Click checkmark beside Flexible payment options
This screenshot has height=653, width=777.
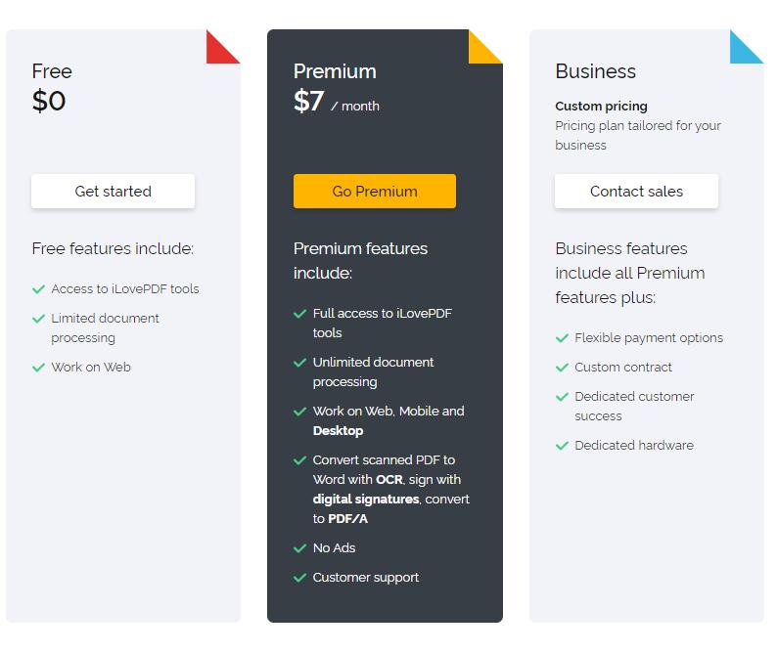(562, 338)
